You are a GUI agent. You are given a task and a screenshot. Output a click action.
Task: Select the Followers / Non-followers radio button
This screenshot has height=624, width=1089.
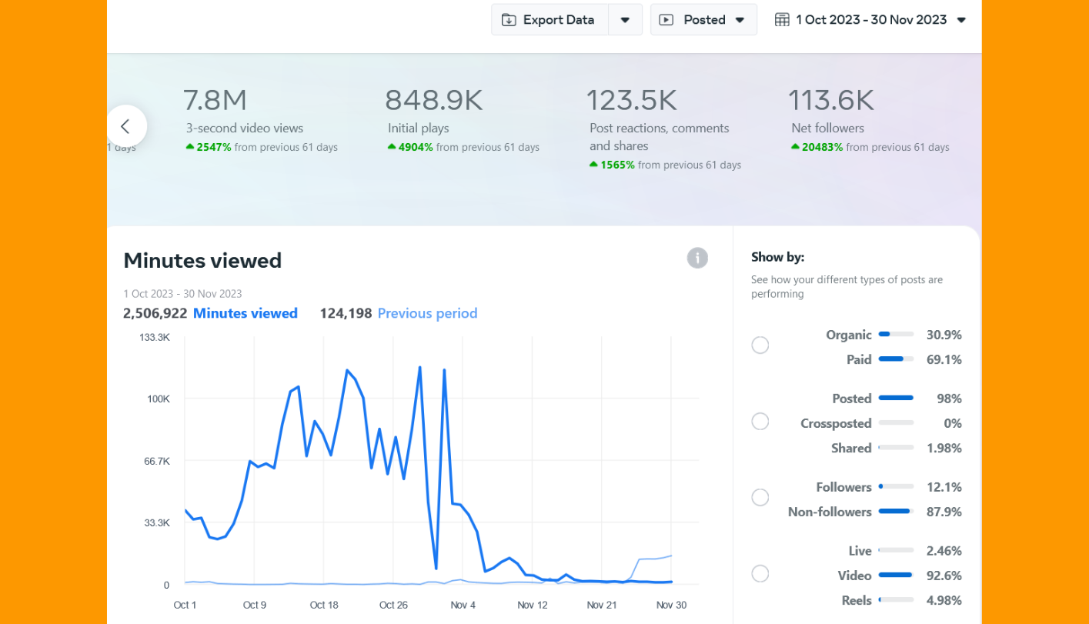760,498
